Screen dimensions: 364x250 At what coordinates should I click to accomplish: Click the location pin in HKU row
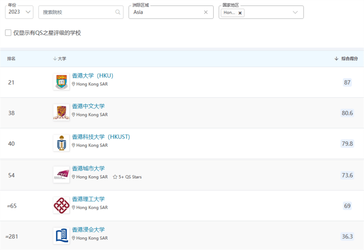pyautogui.click(x=73, y=84)
